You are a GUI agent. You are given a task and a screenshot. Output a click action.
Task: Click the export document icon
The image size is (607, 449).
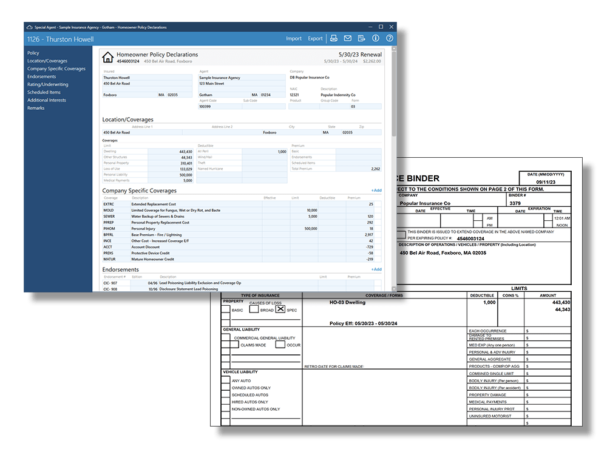(362, 39)
